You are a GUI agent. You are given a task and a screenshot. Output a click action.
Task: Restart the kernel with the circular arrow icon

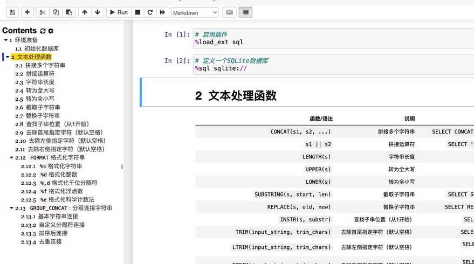tap(150, 12)
